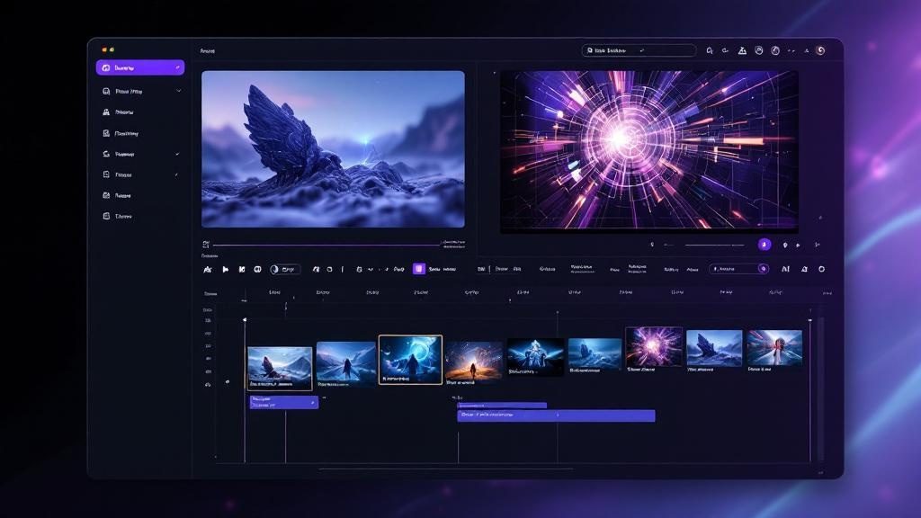Click the toolbar search field with the purple end button
Image resolution: width=921 pixels, height=518 pixels.
point(739,268)
